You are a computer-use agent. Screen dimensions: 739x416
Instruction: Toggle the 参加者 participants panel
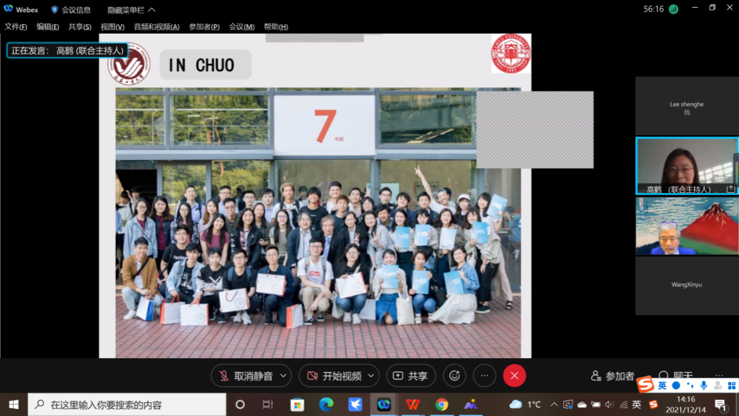[613, 376]
